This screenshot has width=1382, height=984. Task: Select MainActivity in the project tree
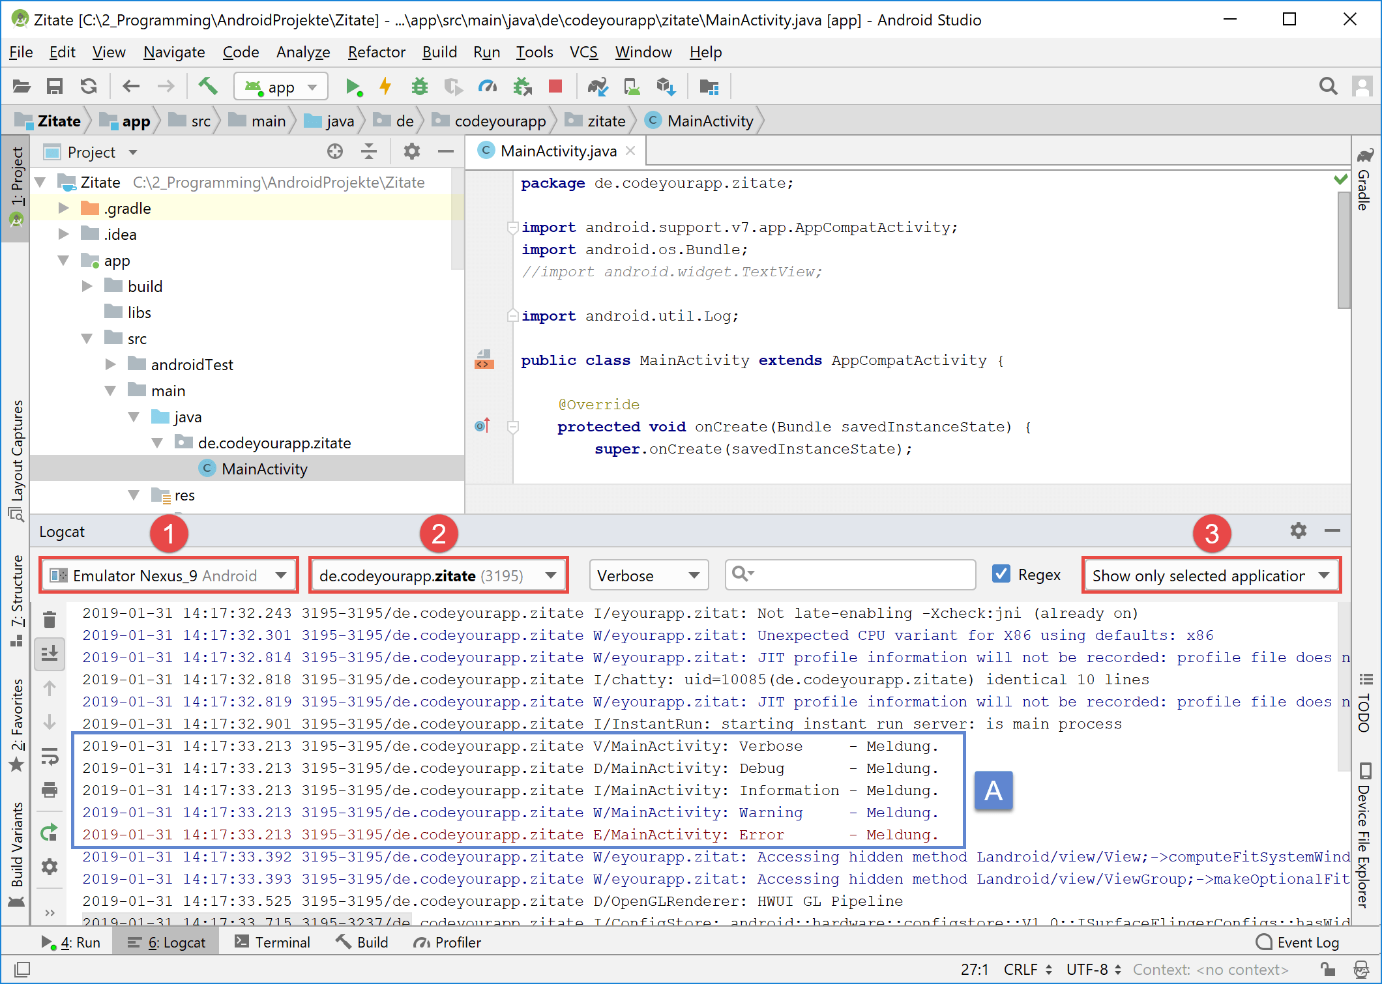point(264,469)
